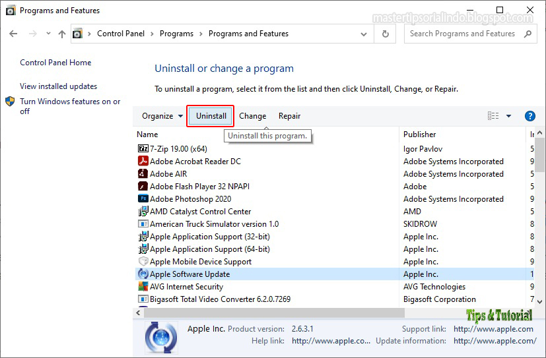The width and height of the screenshot is (546, 358).
Task: Click the horizontal scrollbar left arrow
Action: click(x=138, y=313)
